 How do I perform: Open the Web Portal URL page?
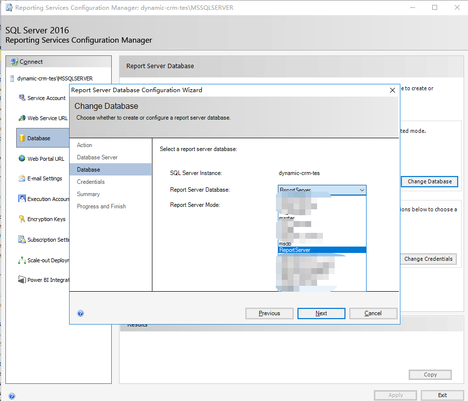(x=46, y=159)
